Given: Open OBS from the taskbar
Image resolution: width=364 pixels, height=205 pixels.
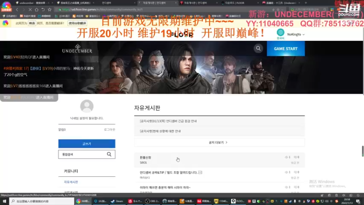Looking at the screenshot, I should click(x=152, y=201).
